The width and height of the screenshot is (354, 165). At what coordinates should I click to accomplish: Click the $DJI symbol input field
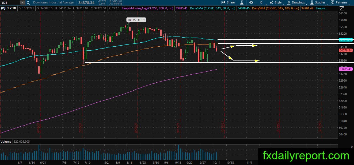click(x=10, y=2)
